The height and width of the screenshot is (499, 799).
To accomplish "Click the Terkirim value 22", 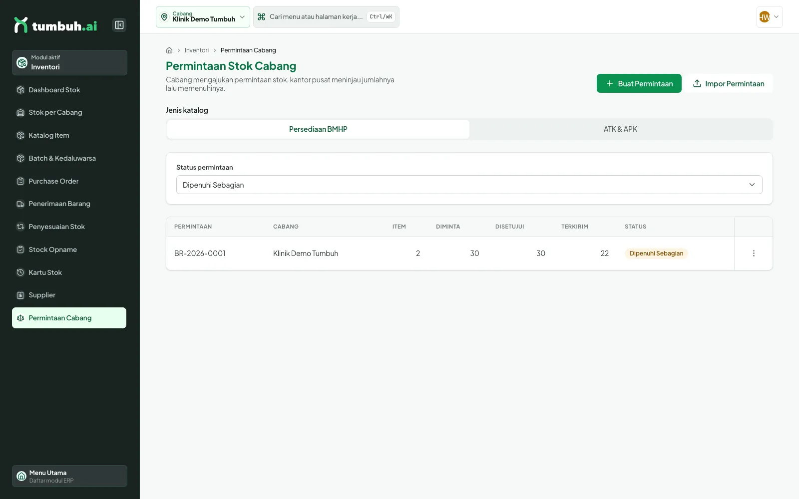I will pyautogui.click(x=605, y=253).
